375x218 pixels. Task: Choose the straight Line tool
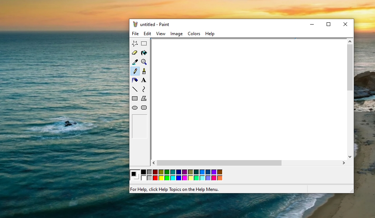135,89
